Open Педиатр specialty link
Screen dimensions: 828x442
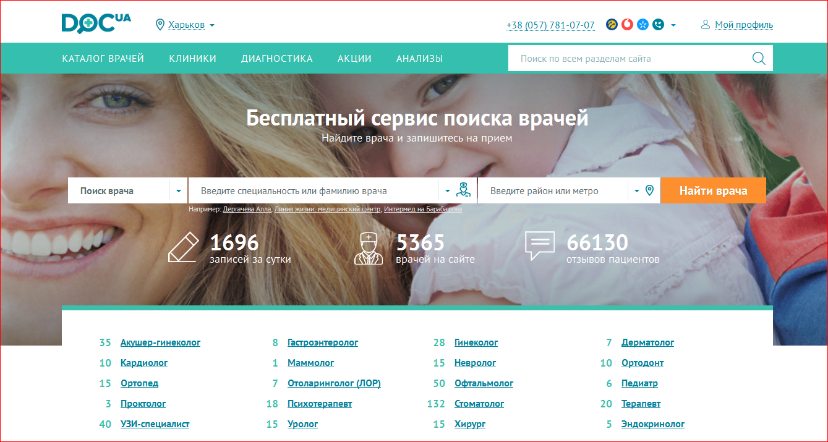639,383
